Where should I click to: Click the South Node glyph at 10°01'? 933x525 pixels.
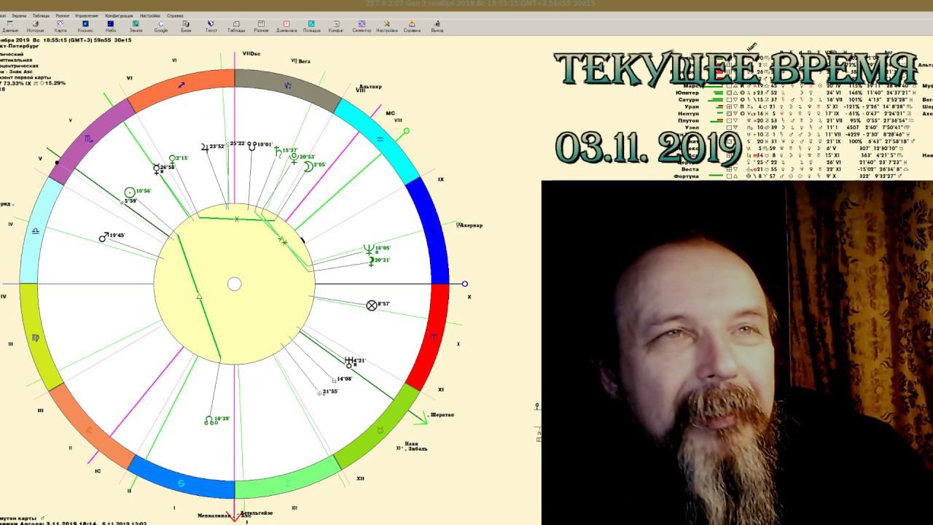click(252, 145)
